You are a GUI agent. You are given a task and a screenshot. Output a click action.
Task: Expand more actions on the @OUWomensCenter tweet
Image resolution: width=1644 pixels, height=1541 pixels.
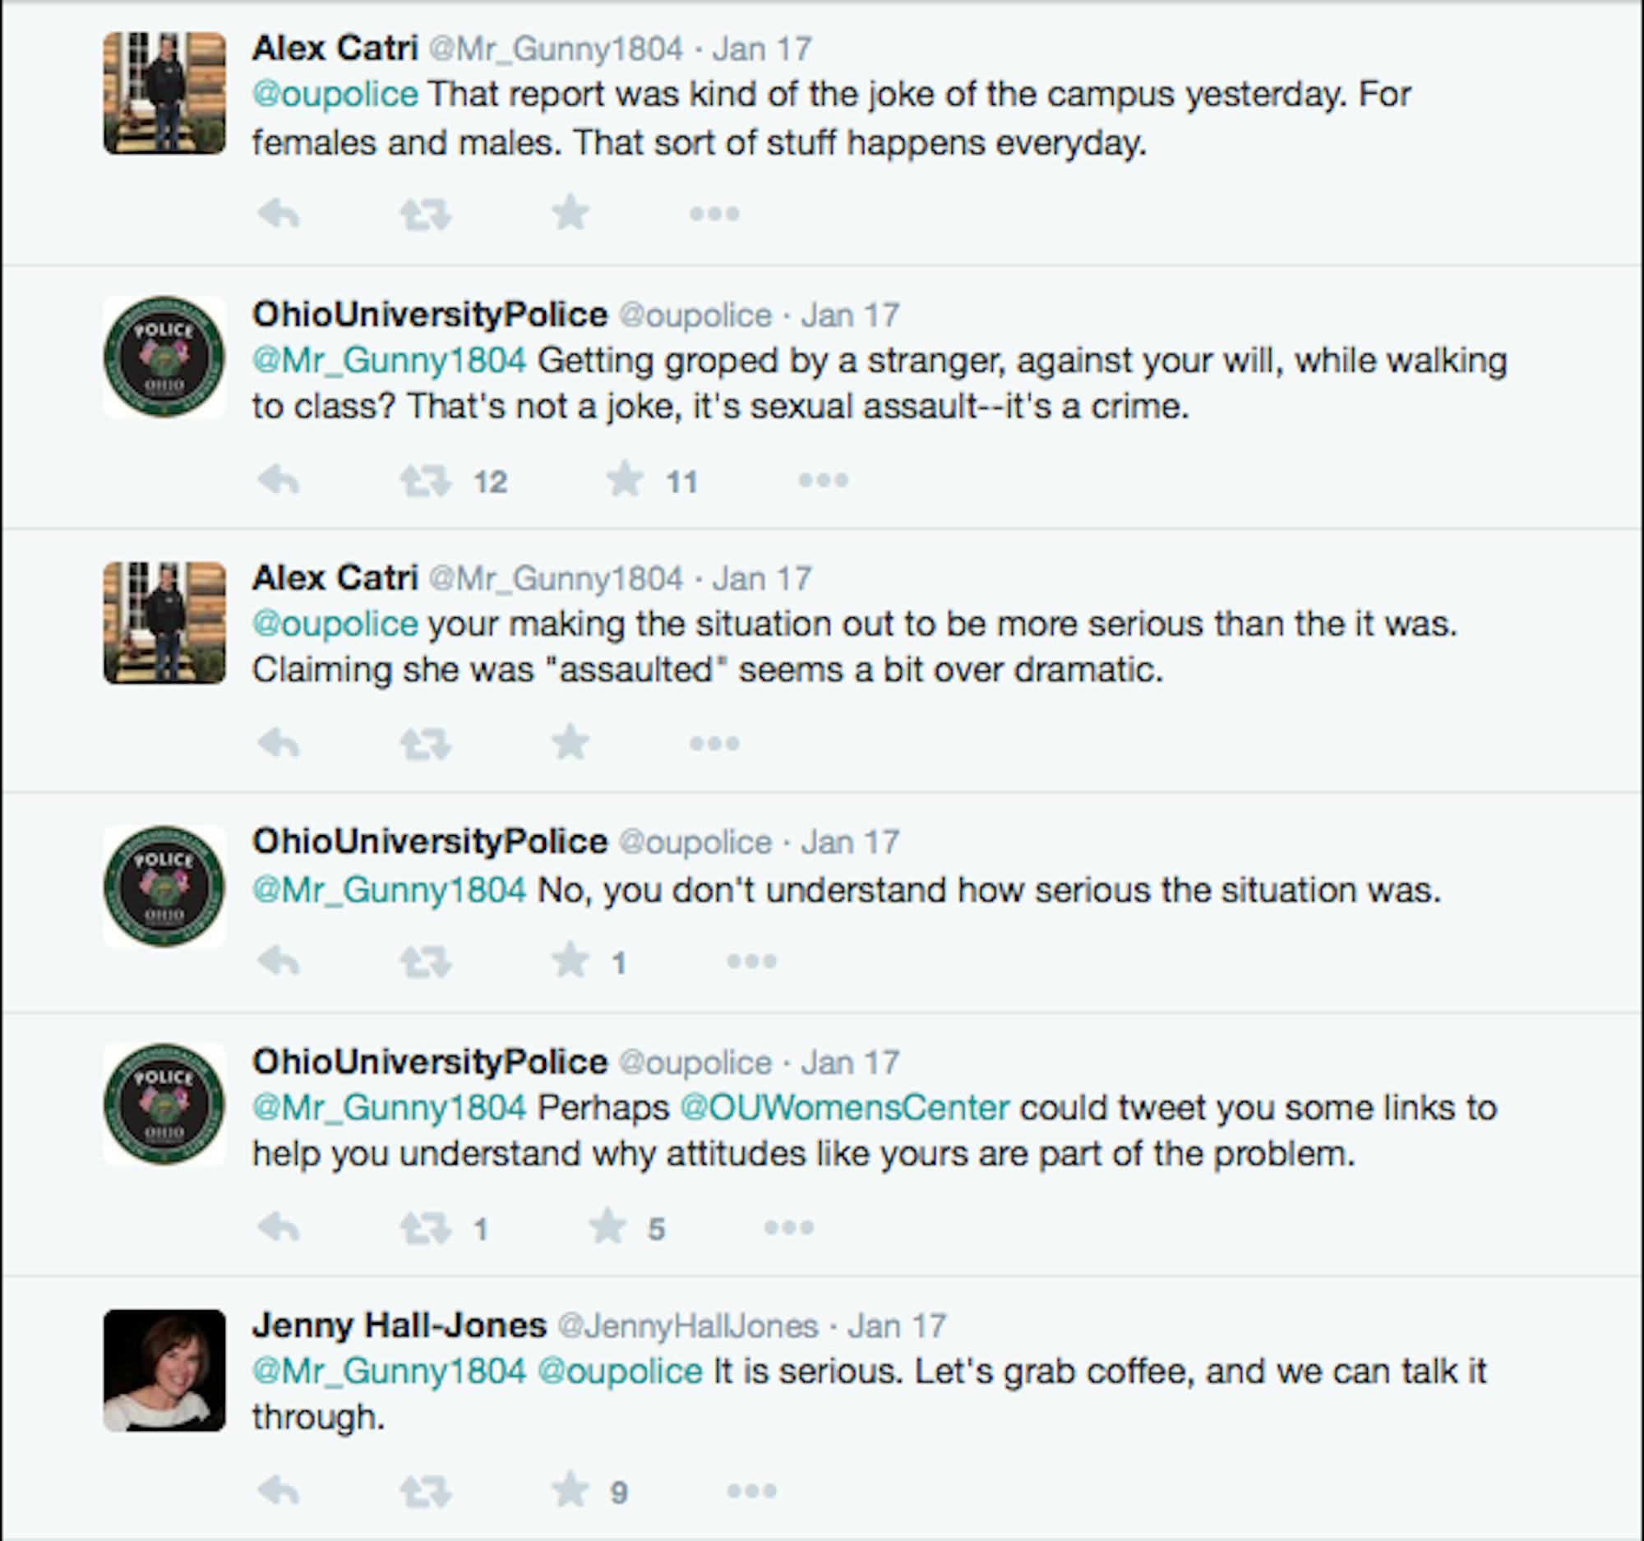[789, 1228]
